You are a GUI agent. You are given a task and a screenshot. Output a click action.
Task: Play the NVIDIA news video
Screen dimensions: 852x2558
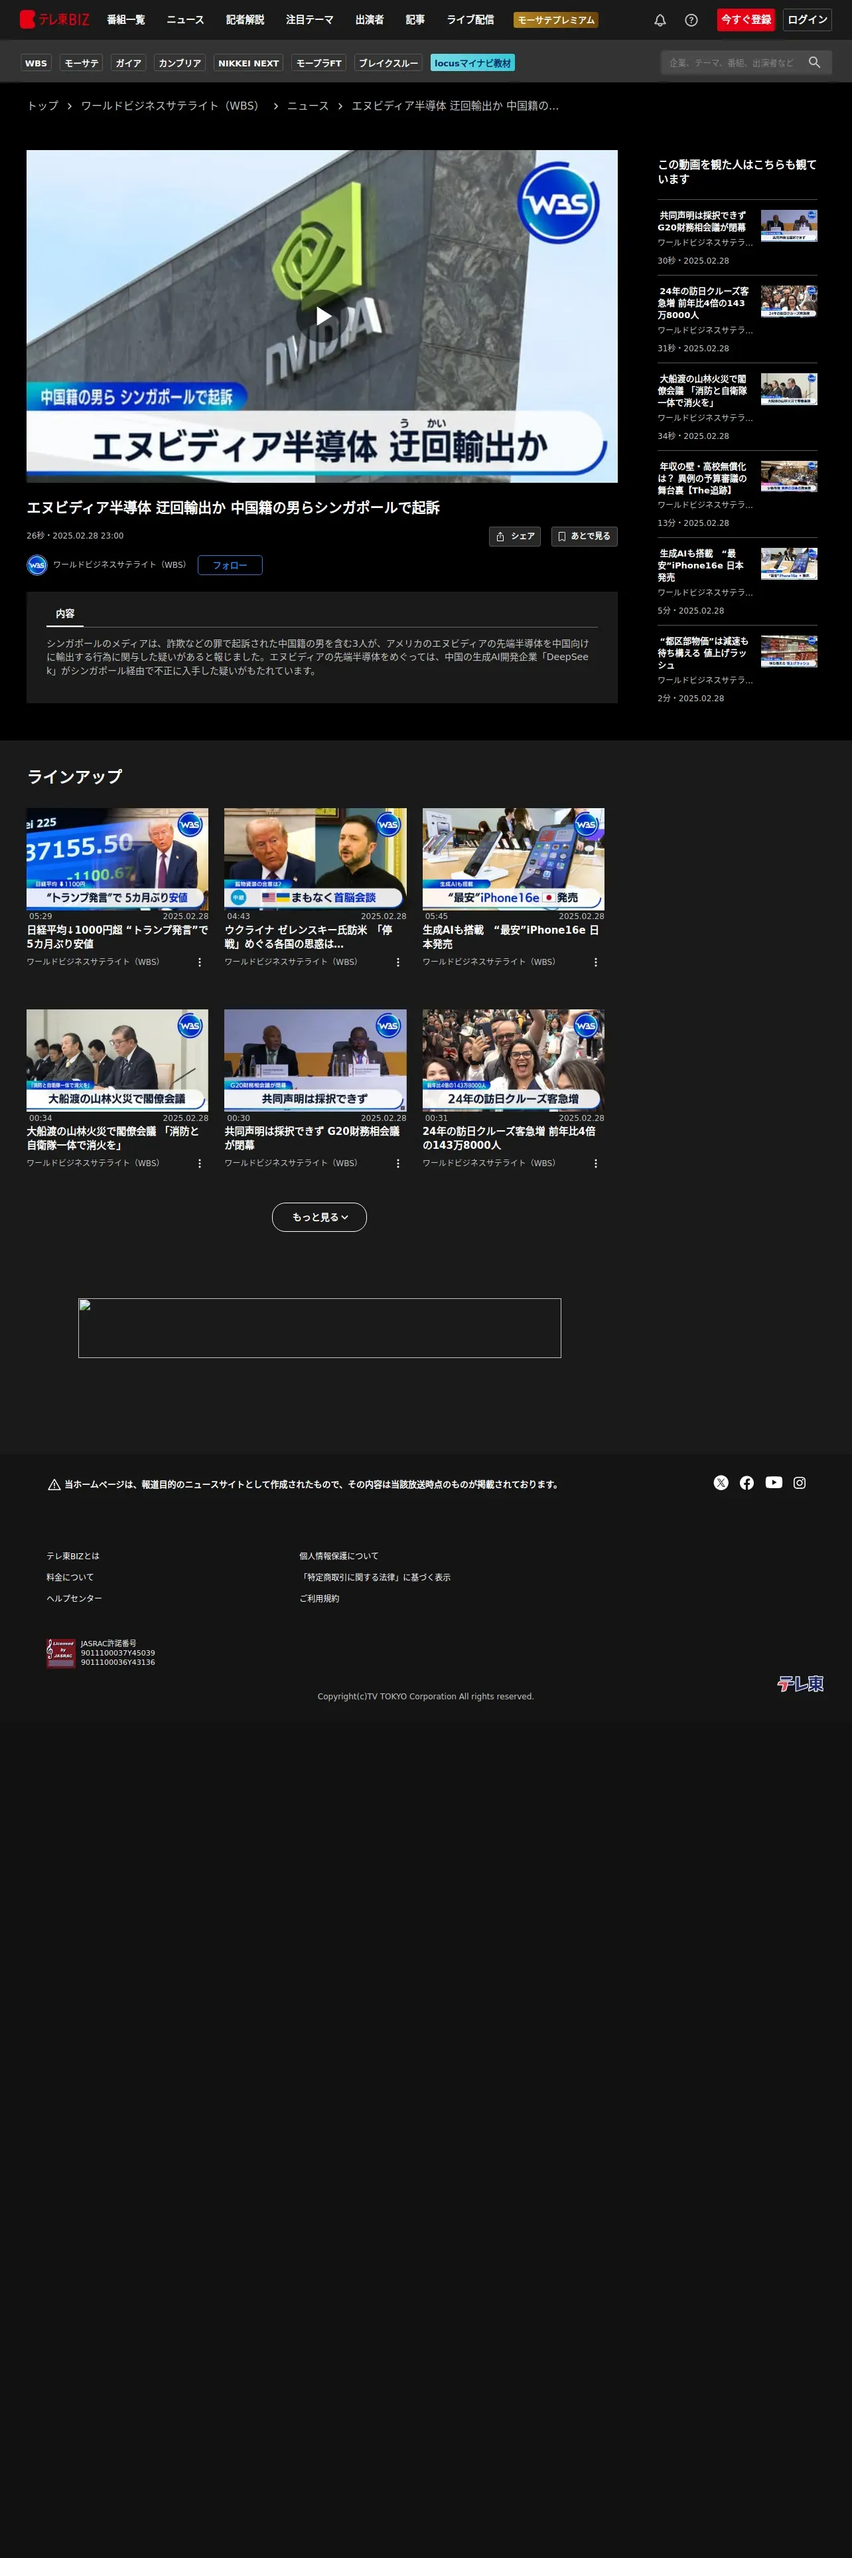322,316
